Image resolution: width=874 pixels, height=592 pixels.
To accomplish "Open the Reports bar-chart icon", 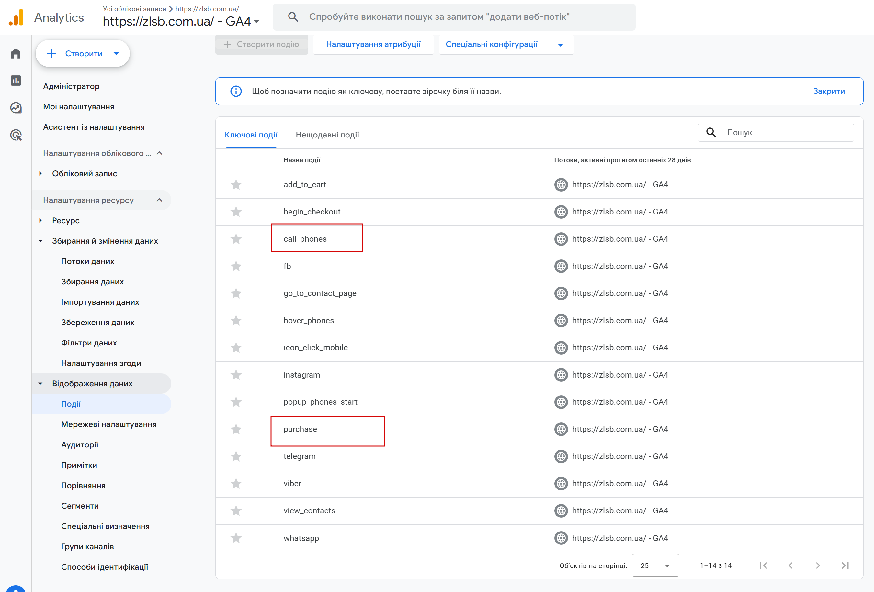I will tap(16, 80).
